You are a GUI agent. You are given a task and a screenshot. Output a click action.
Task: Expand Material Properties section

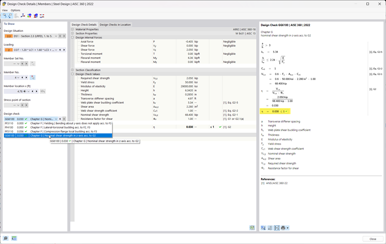click(x=72, y=29)
